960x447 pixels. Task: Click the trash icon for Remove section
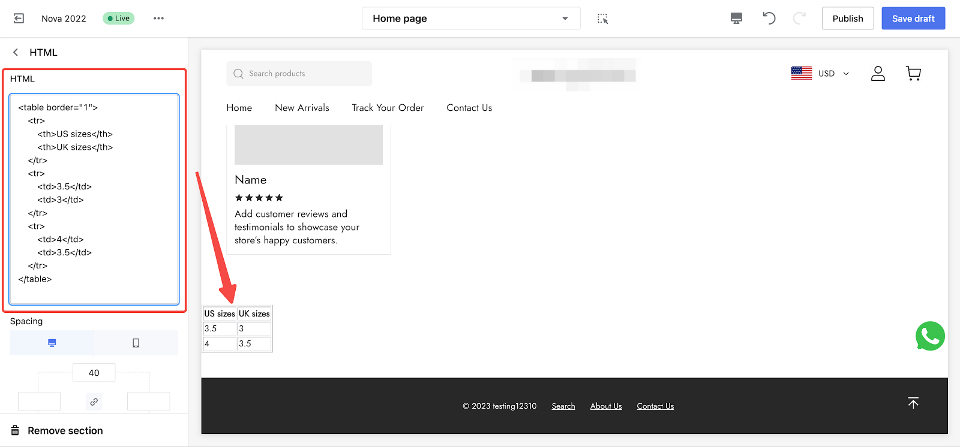point(15,431)
